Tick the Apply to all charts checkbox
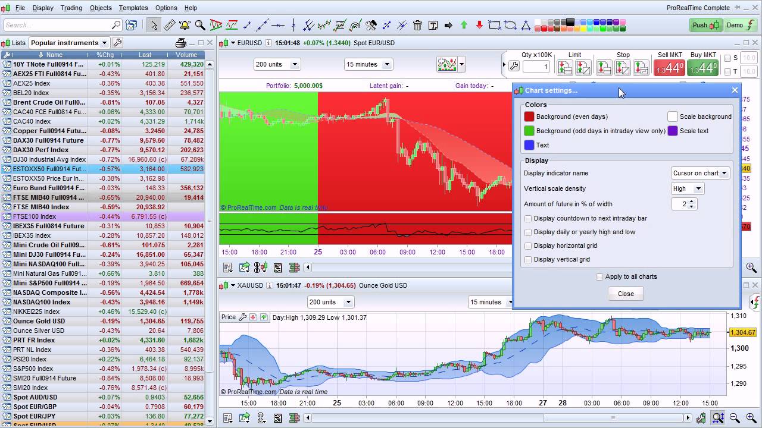The height and width of the screenshot is (428, 762). (599, 277)
